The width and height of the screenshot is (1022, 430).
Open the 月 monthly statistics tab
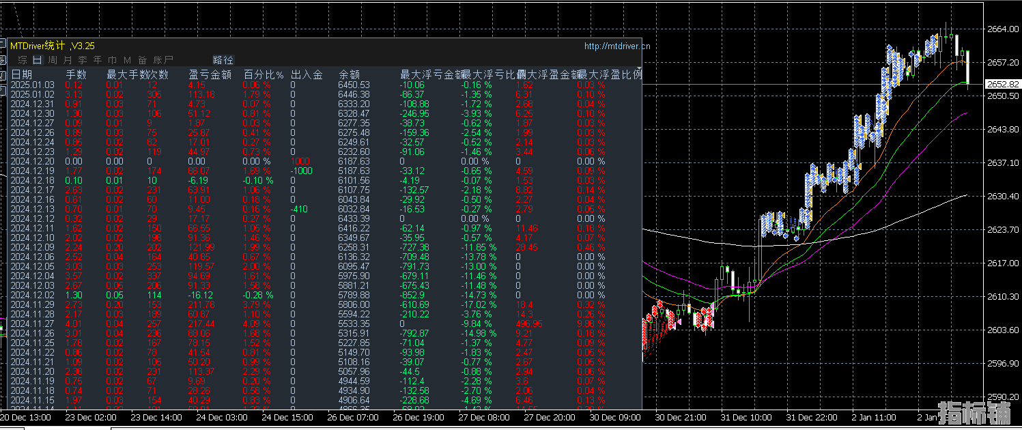click(x=67, y=60)
